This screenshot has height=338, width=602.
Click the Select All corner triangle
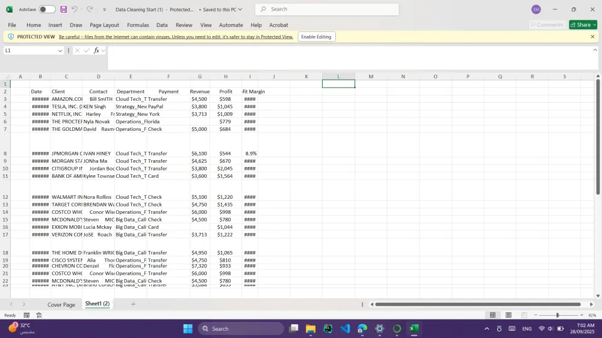(5, 77)
